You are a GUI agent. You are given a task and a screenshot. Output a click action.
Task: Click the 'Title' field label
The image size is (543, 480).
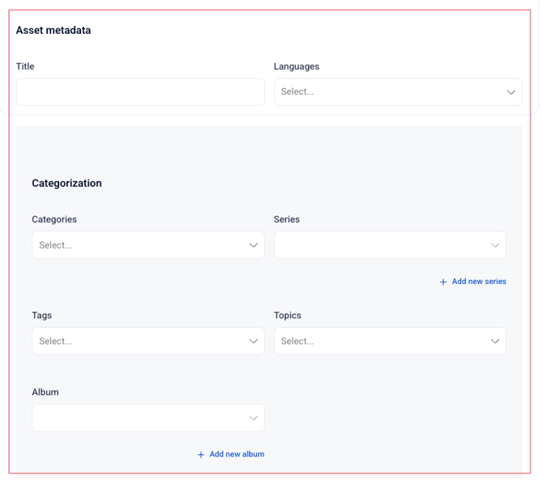click(x=25, y=66)
